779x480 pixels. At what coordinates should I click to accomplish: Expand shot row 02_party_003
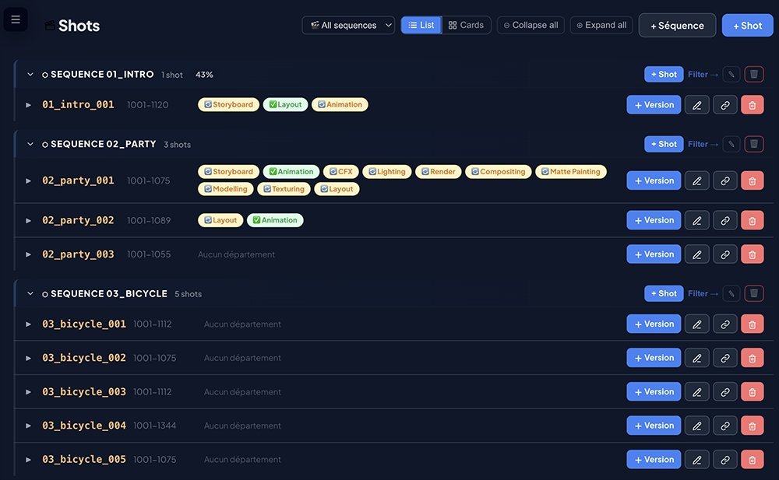pos(29,254)
